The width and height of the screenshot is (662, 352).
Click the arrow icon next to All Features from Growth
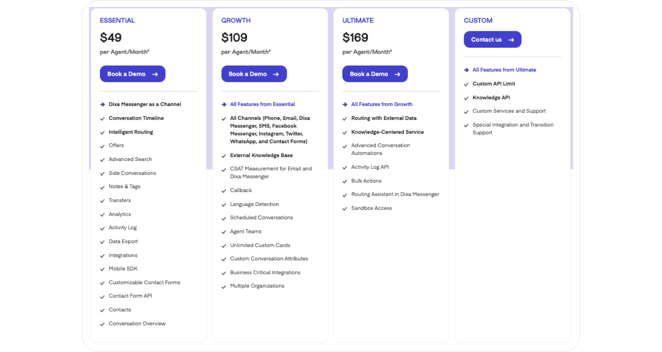click(345, 105)
